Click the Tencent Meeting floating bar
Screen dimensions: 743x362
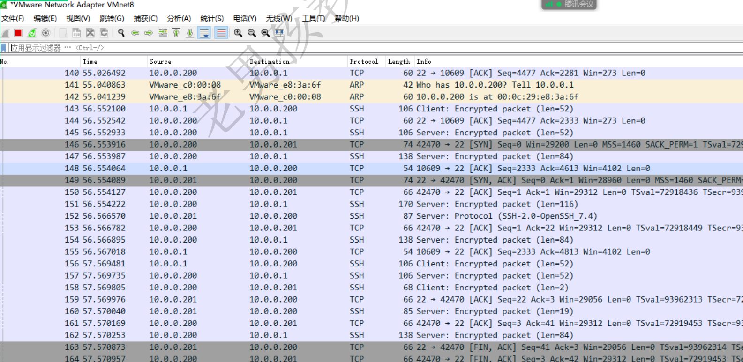[569, 4]
